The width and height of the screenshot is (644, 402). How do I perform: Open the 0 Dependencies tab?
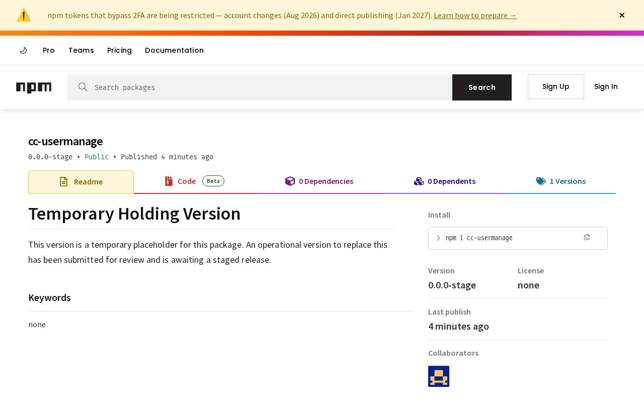pos(319,181)
